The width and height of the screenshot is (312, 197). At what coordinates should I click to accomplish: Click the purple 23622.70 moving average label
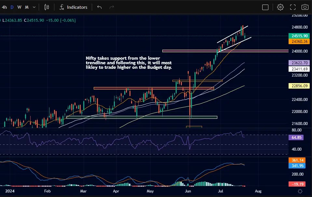[x=299, y=63]
